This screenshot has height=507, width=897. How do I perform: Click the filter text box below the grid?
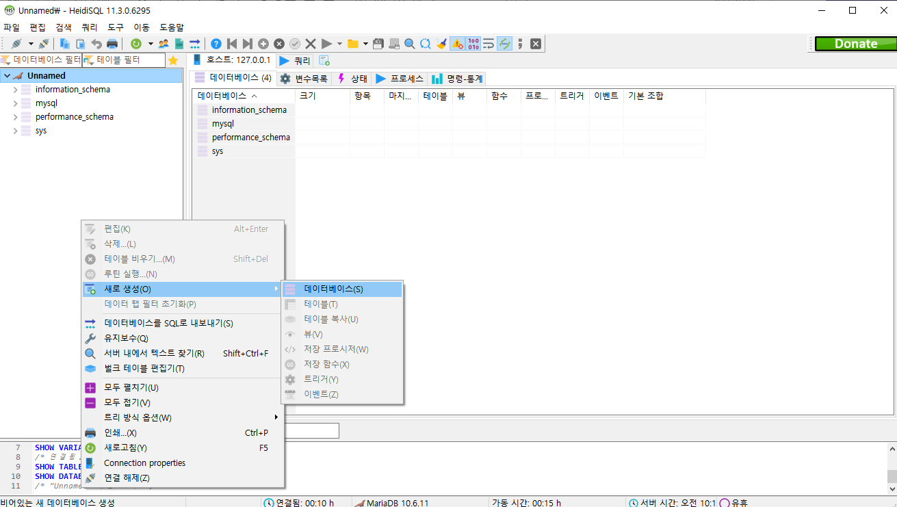(x=311, y=430)
